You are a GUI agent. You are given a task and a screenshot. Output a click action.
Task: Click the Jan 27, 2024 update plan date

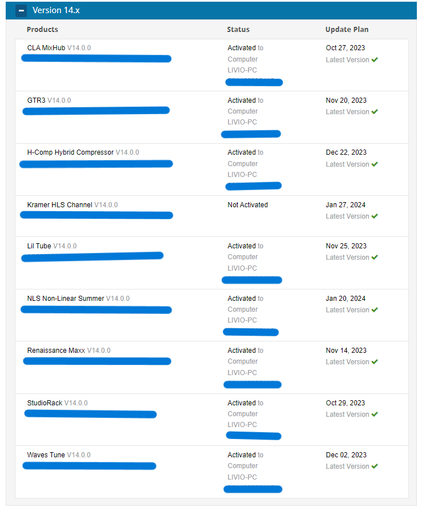(345, 205)
